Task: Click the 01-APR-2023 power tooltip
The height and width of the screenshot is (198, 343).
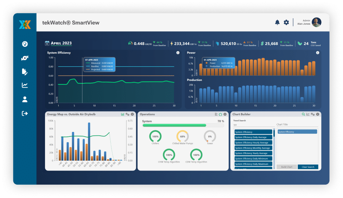Action: click(219, 63)
